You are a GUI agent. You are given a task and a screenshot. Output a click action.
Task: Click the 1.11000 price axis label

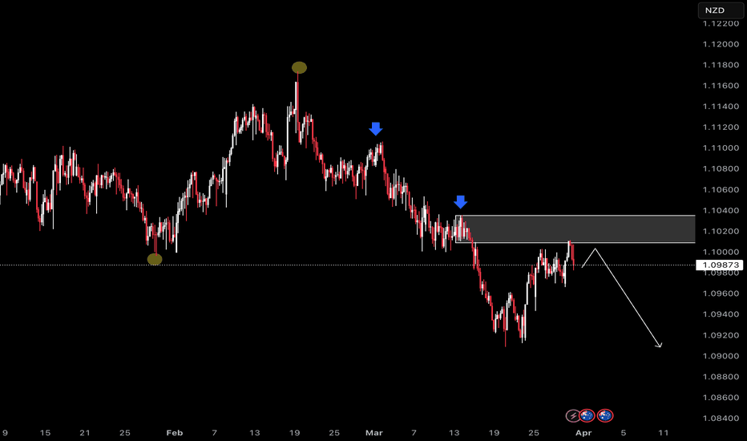(721, 148)
